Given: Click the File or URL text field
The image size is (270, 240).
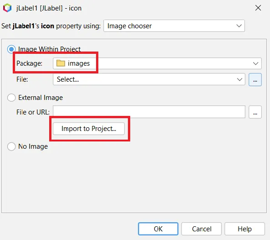Looking at the screenshot, I should click(x=149, y=112).
